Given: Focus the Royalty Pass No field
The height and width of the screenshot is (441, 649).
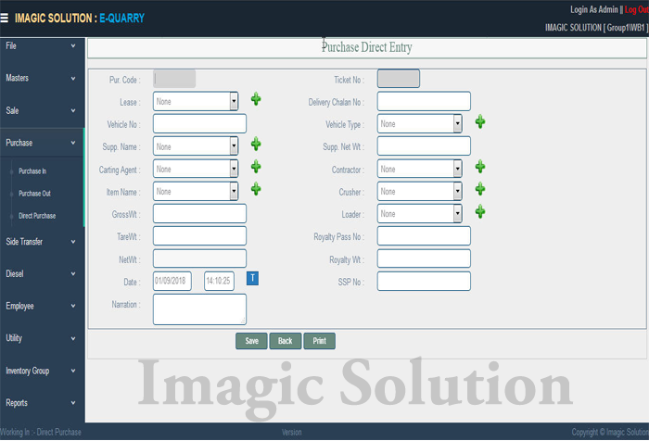Looking at the screenshot, I should [x=424, y=236].
